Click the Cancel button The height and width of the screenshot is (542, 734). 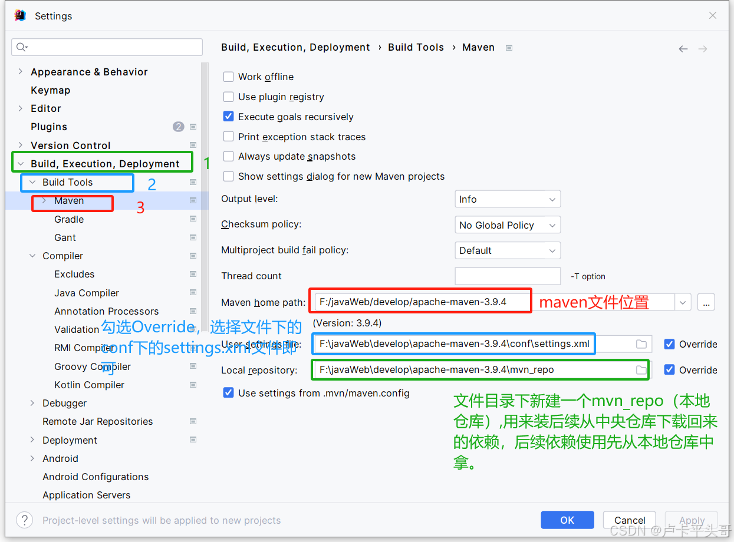[630, 520]
